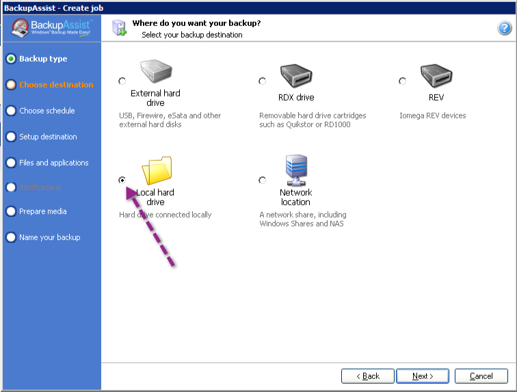Click the Next button
Image resolution: width=517 pixels, height=392 pixels.
tap(423, 376)
